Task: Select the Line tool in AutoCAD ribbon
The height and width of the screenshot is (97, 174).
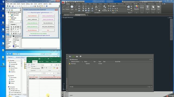Action: (63, 8)
